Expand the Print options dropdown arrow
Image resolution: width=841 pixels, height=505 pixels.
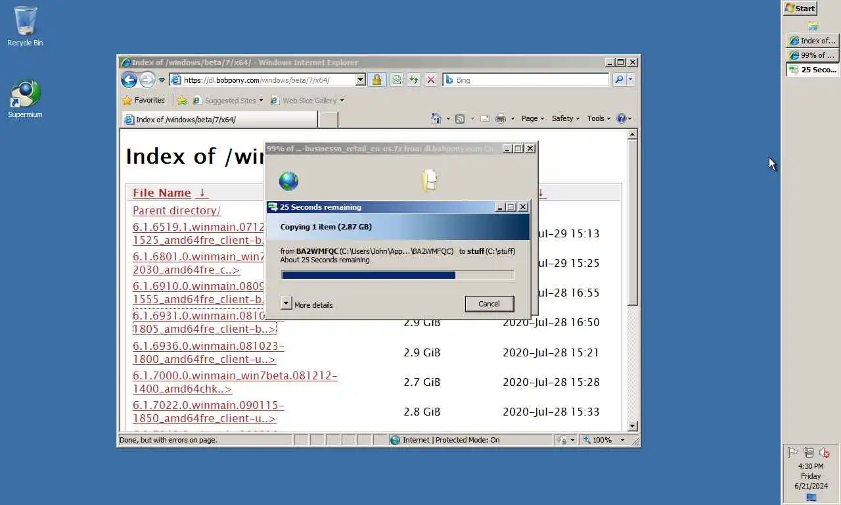[512, 119]
